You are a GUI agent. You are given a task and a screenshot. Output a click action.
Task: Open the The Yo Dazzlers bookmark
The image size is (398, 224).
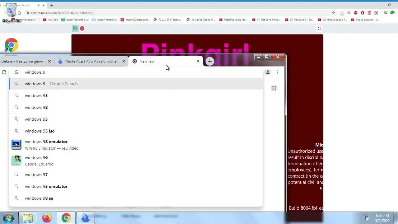tap(365, 20)
